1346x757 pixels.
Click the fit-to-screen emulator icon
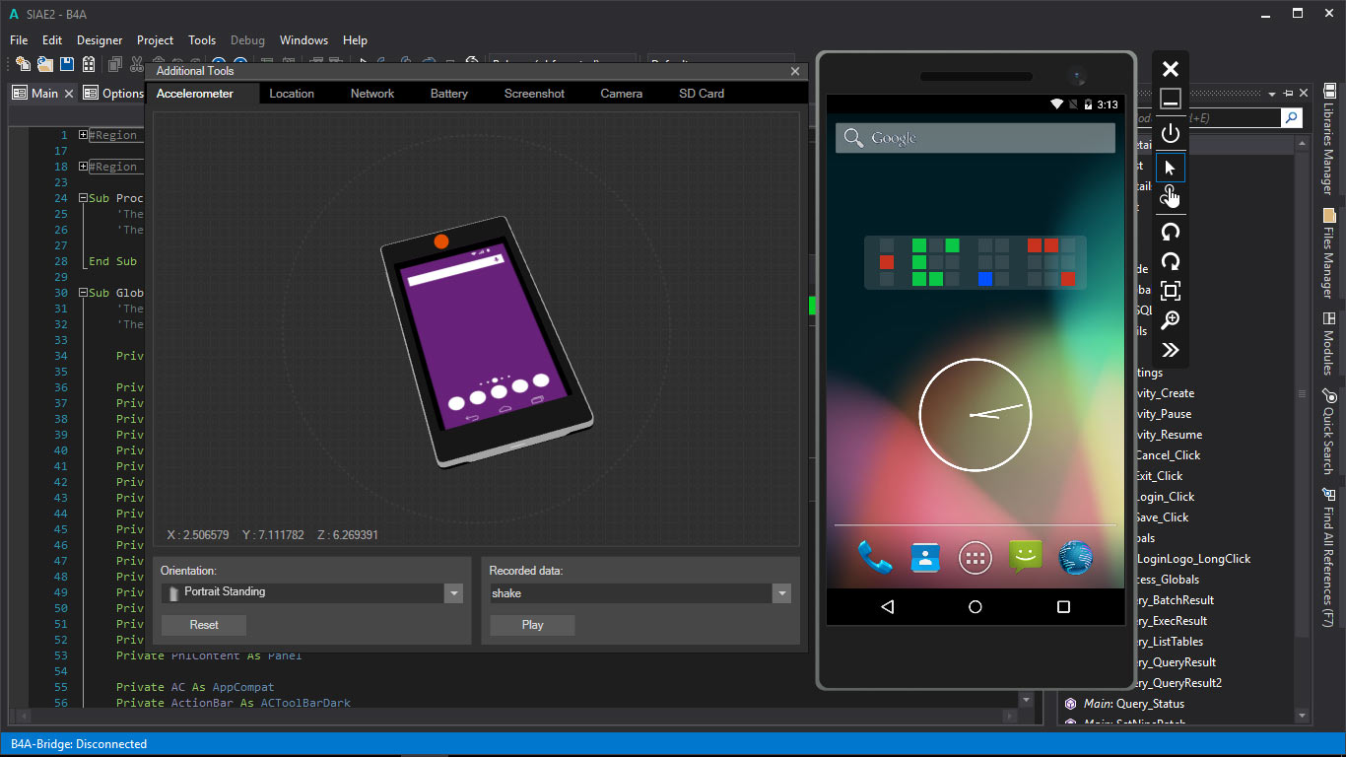1170,291
